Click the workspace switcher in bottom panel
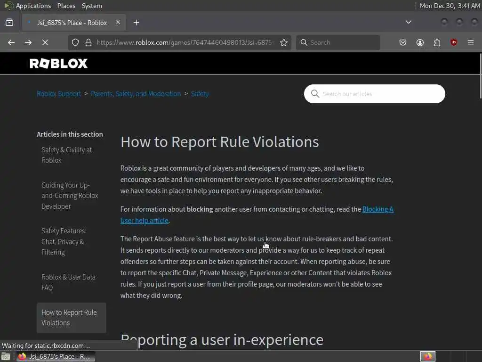The image size is (482, 362). pyautogui.click(x=427, y=356)
